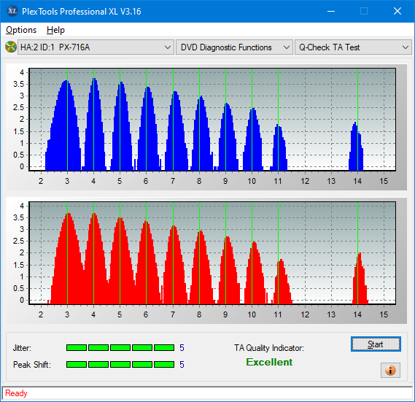The height and width of the screenshot is (402, 415).
Task: Expand the Q-Check TA Test dropdown
Action: click(353, 47)
